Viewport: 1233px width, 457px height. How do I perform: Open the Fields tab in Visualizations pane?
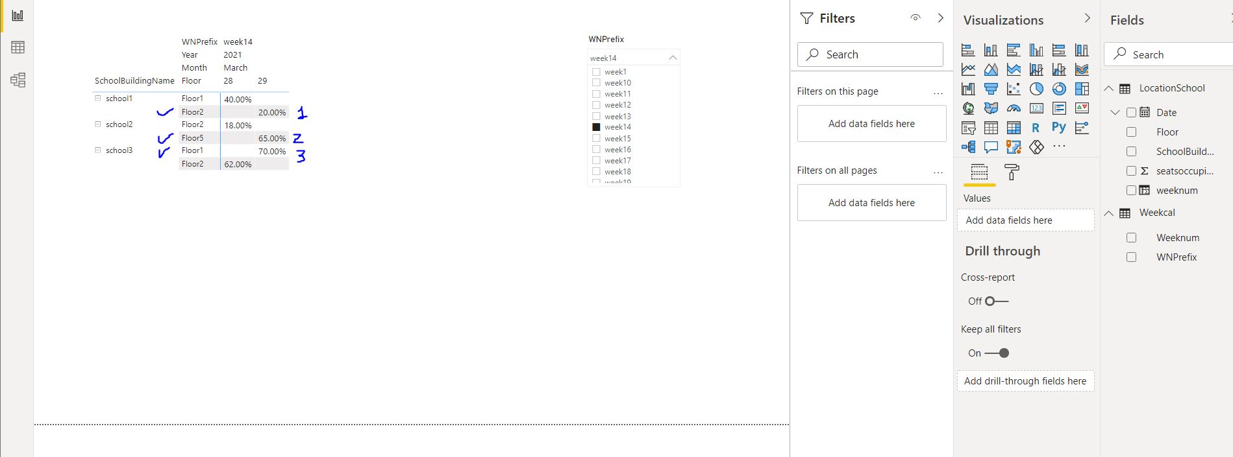point(979,172)
